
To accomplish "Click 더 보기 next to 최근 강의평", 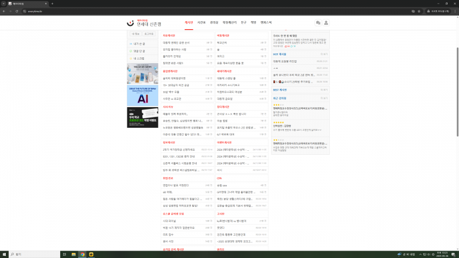I will (x=324, y=99).
